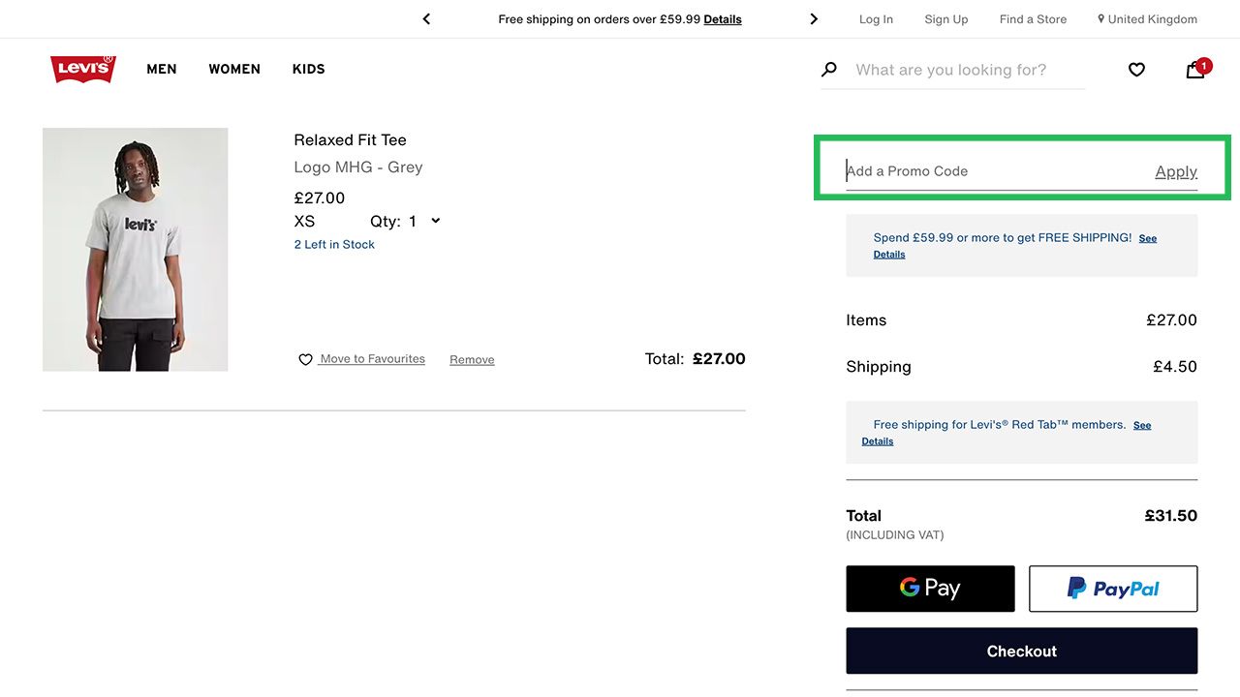Open the WOMEN menu
The width and height of the screenshot is (1240, 697).
233,69
